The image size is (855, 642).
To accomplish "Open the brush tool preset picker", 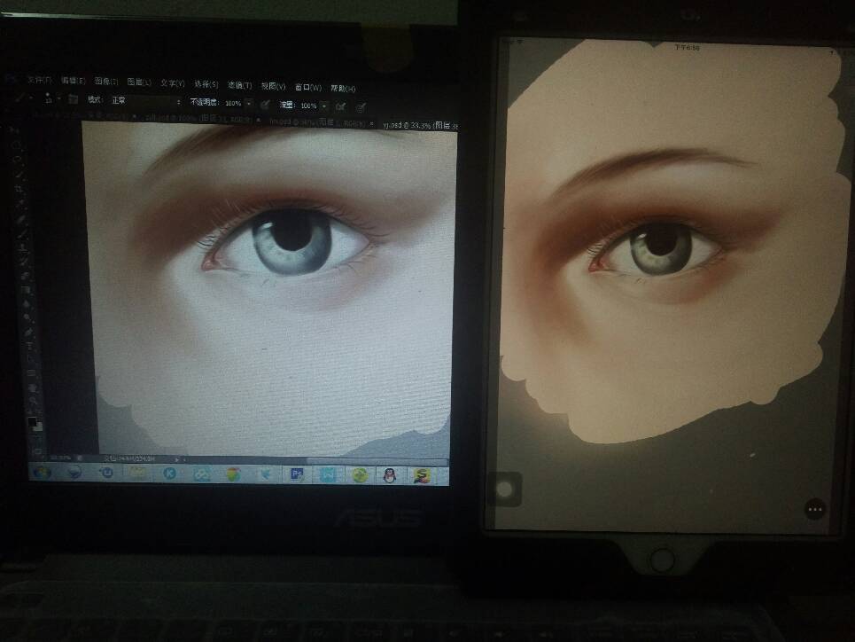I will click(x=22, y=98).
